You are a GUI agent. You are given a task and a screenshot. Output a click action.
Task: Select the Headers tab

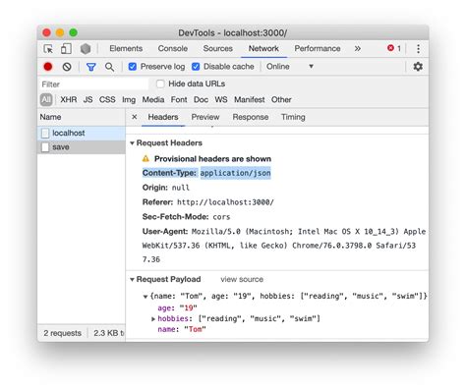[163, 117]
